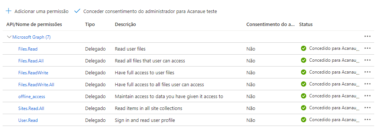
Task: Click the plus icon to add permission
Action: (x=9, y=11)
